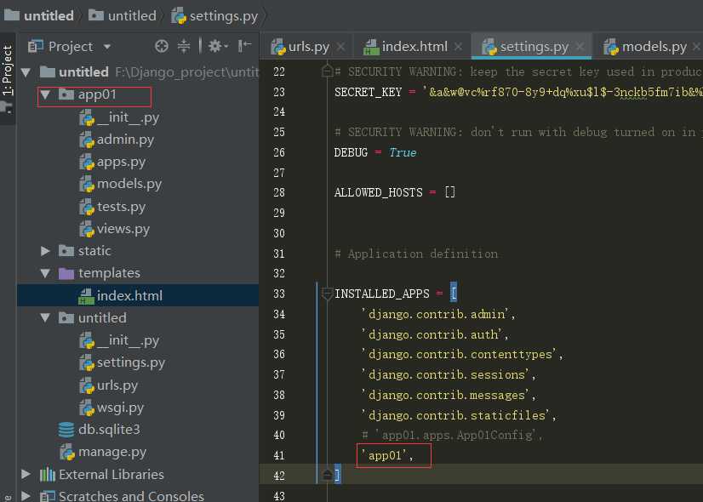Click the bookmark side tool icon below 1: Project
This screenshot has width=703, height=502.
[x=7, y=107]
